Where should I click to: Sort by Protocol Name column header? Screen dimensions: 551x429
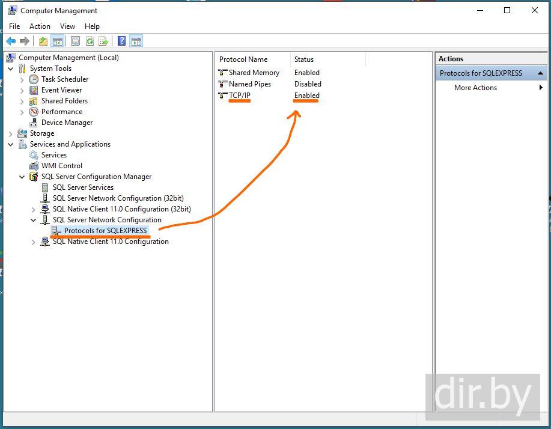coord(243,59)
